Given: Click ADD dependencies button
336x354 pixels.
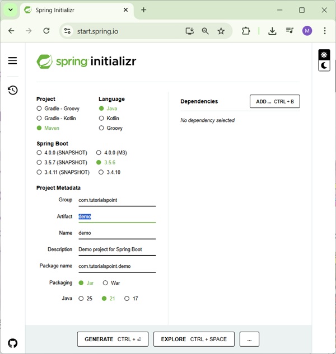Looking at the screenshot, I should [275, 101].
